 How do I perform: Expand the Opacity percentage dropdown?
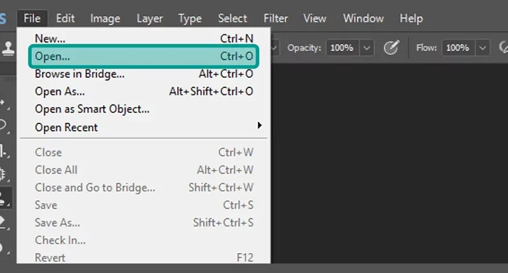366,48
